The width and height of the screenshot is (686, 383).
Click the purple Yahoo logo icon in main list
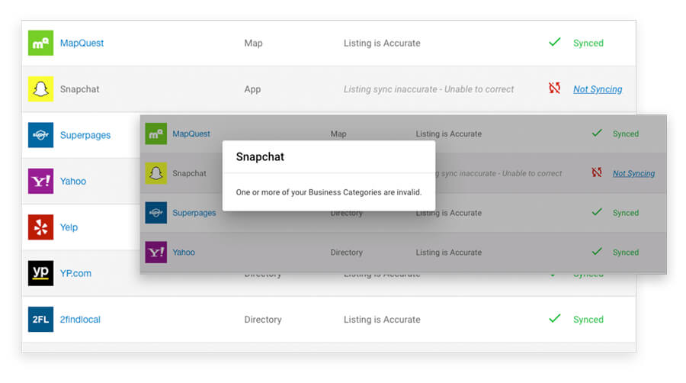point(40,182)
